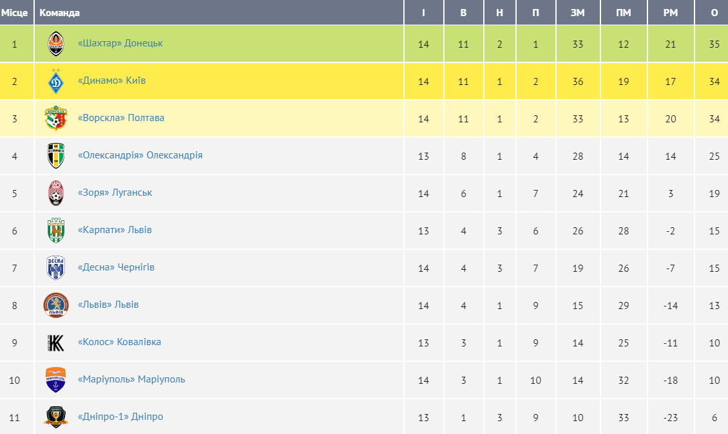Open «Олександрія» Олександрія team link
The height and width of the screenshot is (434, 728).
(x=140, y=155)
